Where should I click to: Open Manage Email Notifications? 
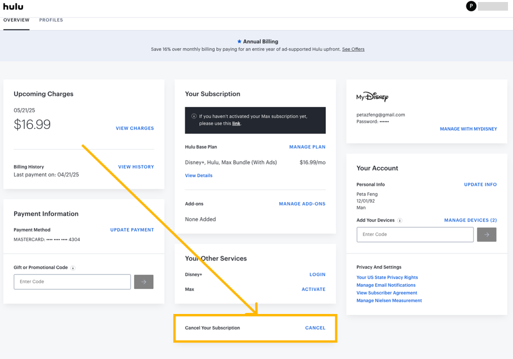click(386, 285)
